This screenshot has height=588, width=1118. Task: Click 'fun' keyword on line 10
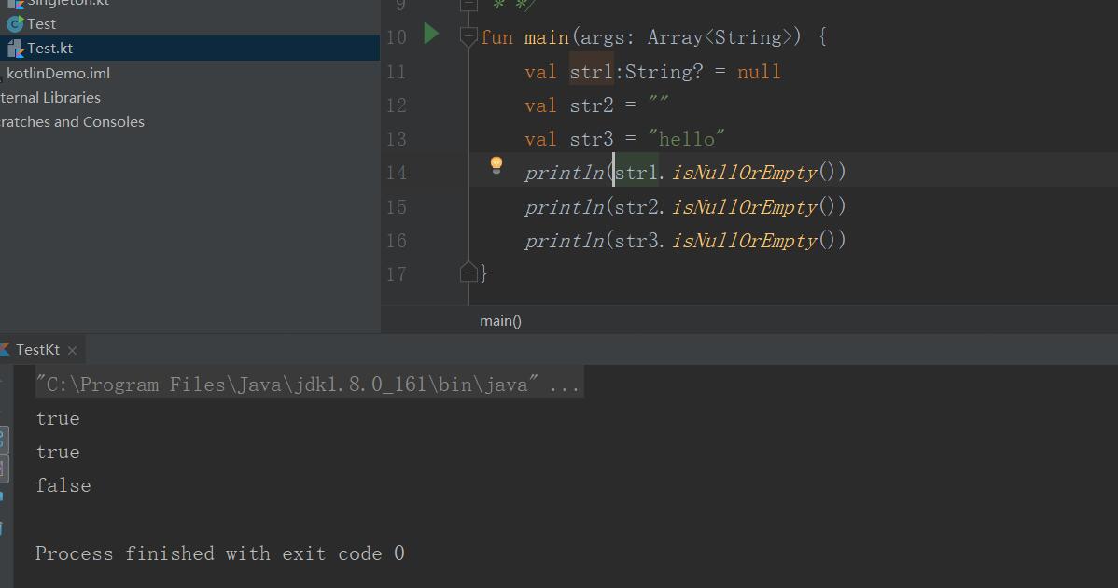click(497, 37)
